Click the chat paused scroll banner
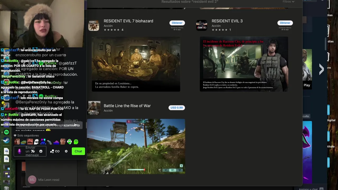The height and width of the screenshot is (190, 338). 49,125
